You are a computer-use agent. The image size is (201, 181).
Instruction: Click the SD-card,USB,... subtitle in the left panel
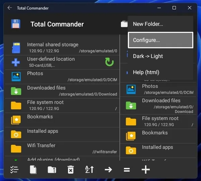click(x=42, y=65)
